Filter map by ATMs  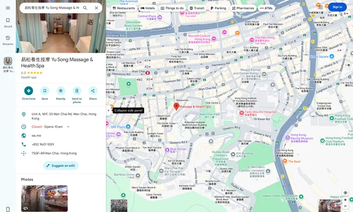(x=266, y=8)
